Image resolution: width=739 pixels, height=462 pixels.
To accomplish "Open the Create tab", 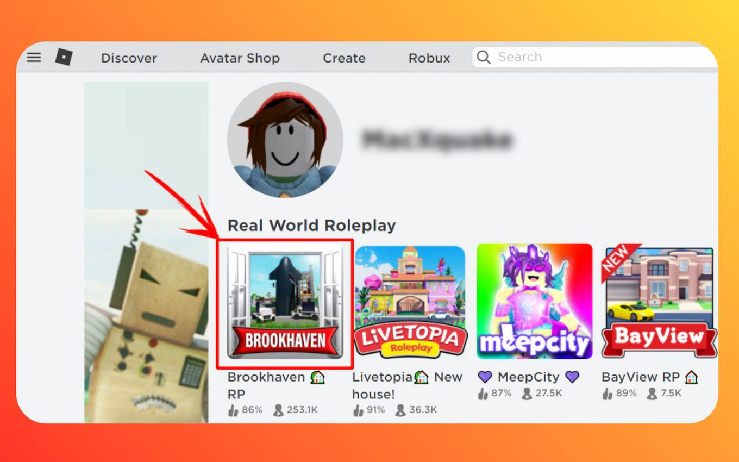I will 344,58.
